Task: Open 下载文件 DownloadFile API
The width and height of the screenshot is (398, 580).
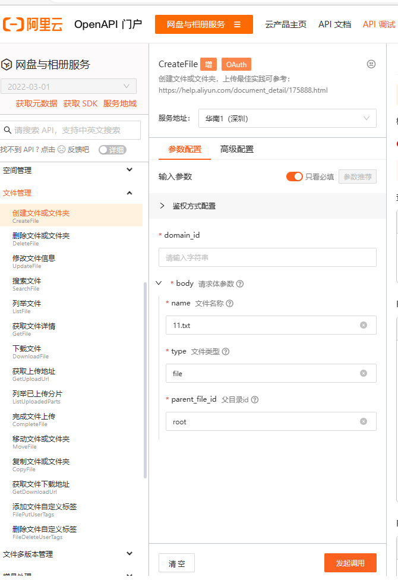Action: pos(71,352)
